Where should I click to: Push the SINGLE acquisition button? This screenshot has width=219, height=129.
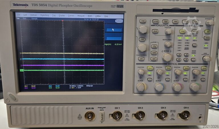[x=207, y=38]
